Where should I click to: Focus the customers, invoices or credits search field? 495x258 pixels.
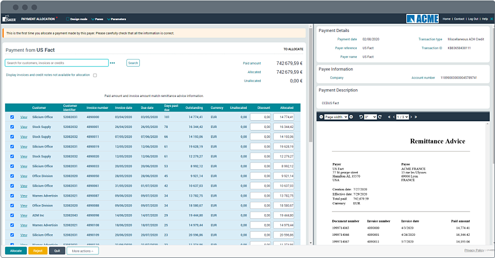57,63
